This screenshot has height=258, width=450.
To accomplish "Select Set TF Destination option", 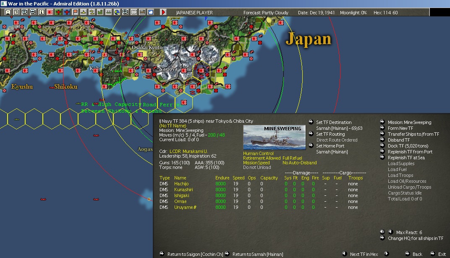I will (x=334, y=122).
